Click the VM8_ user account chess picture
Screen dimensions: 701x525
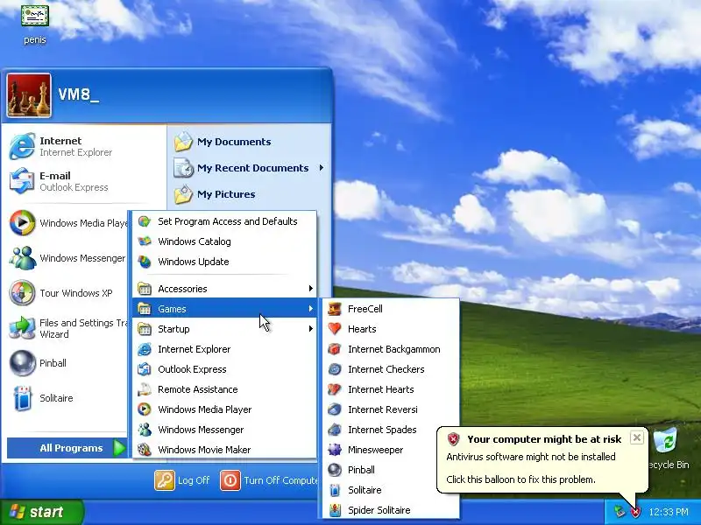point(29,95)
